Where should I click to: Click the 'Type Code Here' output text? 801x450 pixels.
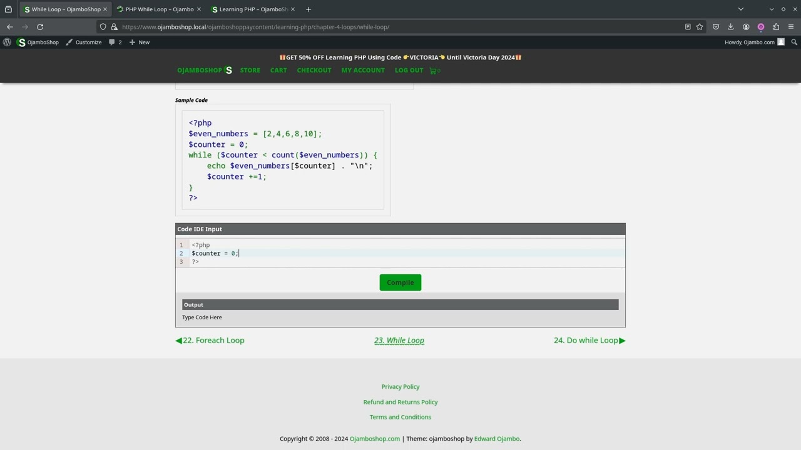coord(202,317)
